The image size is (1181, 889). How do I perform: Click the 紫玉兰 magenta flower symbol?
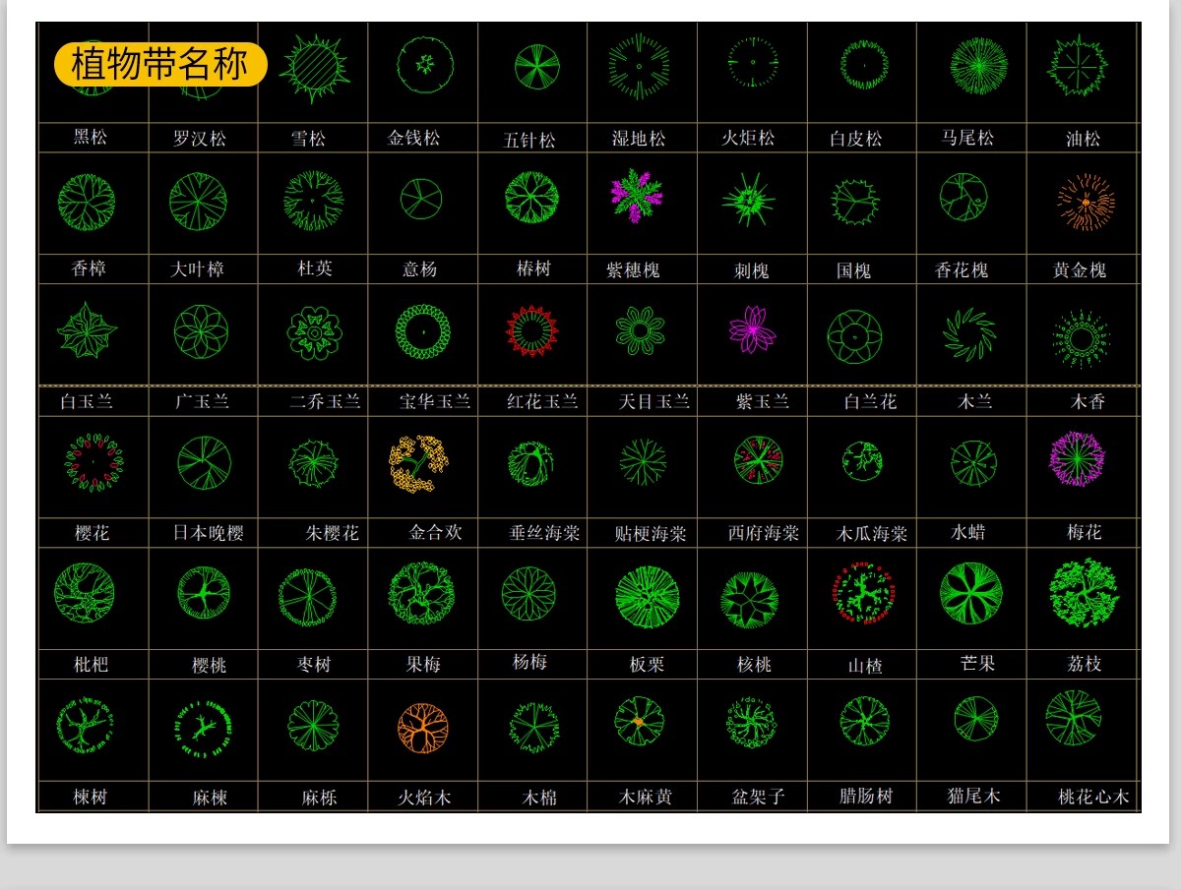coord(752,329)
